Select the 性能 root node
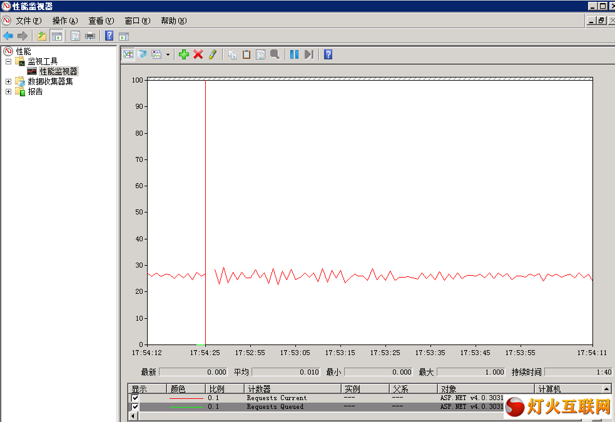The width and height of the screenshot is (615, 422). 23,51
